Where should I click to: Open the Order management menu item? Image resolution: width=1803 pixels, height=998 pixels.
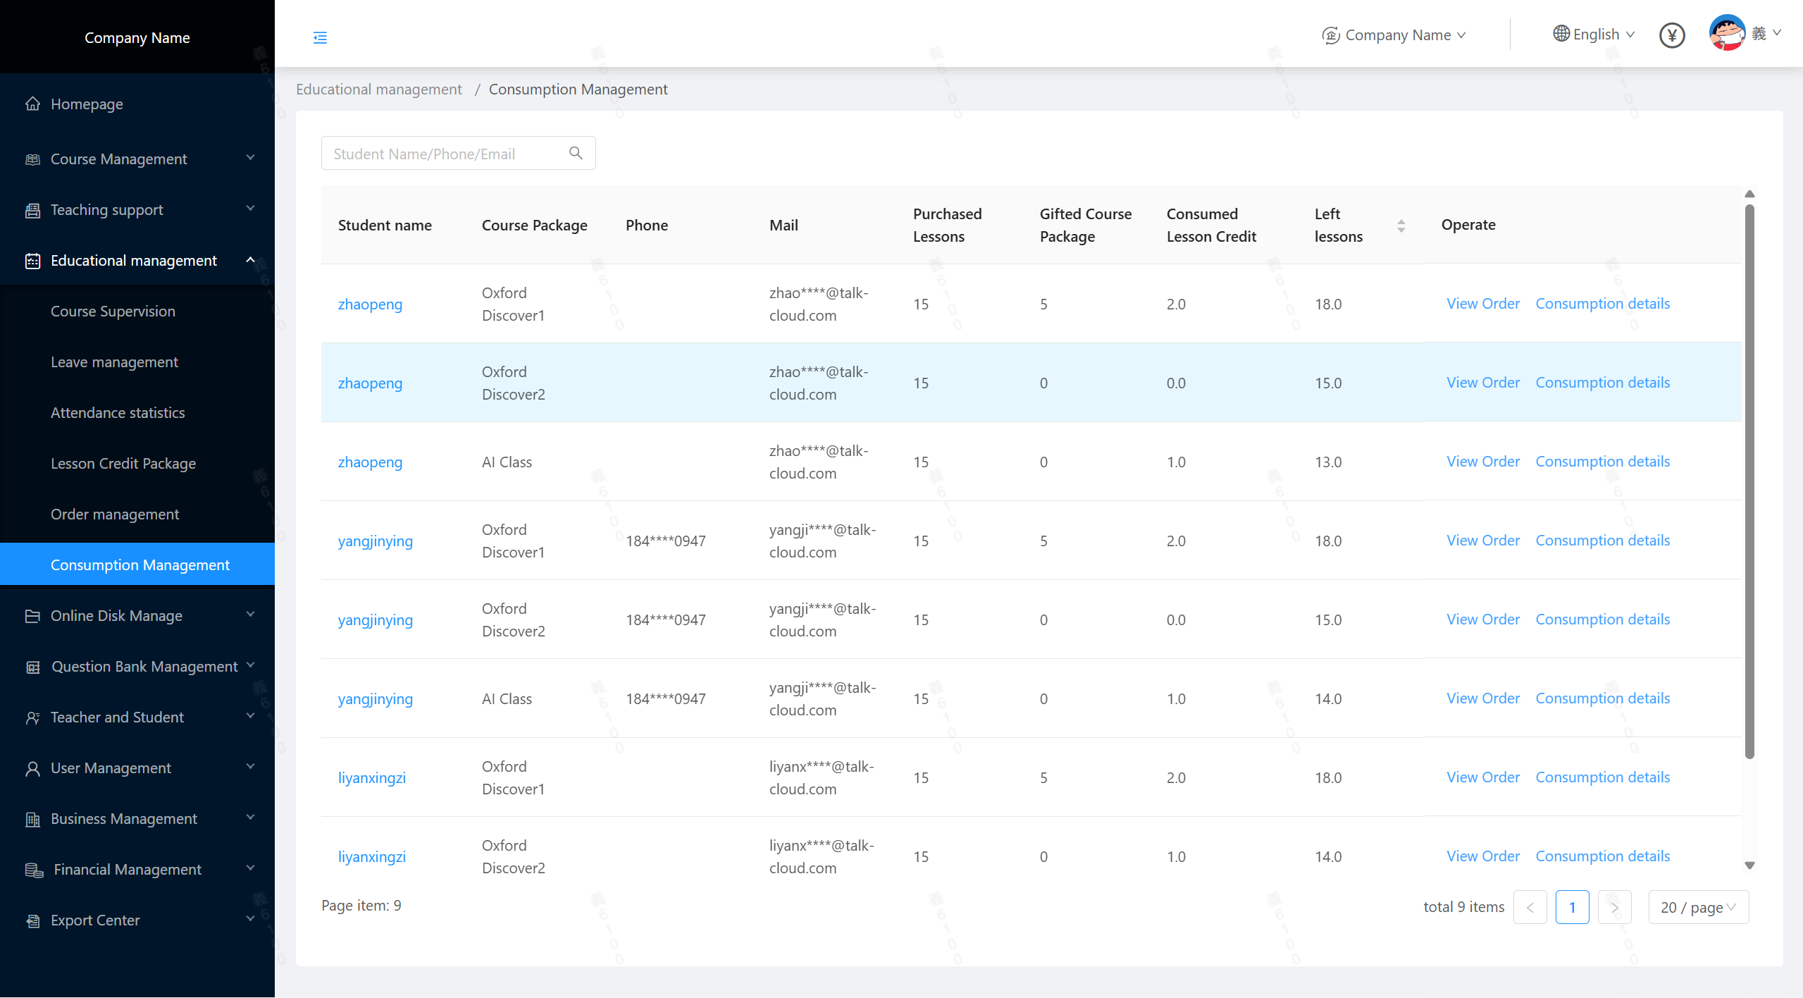pos(115,515)
